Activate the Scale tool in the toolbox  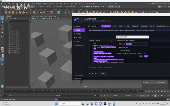(x=2, y=36)
